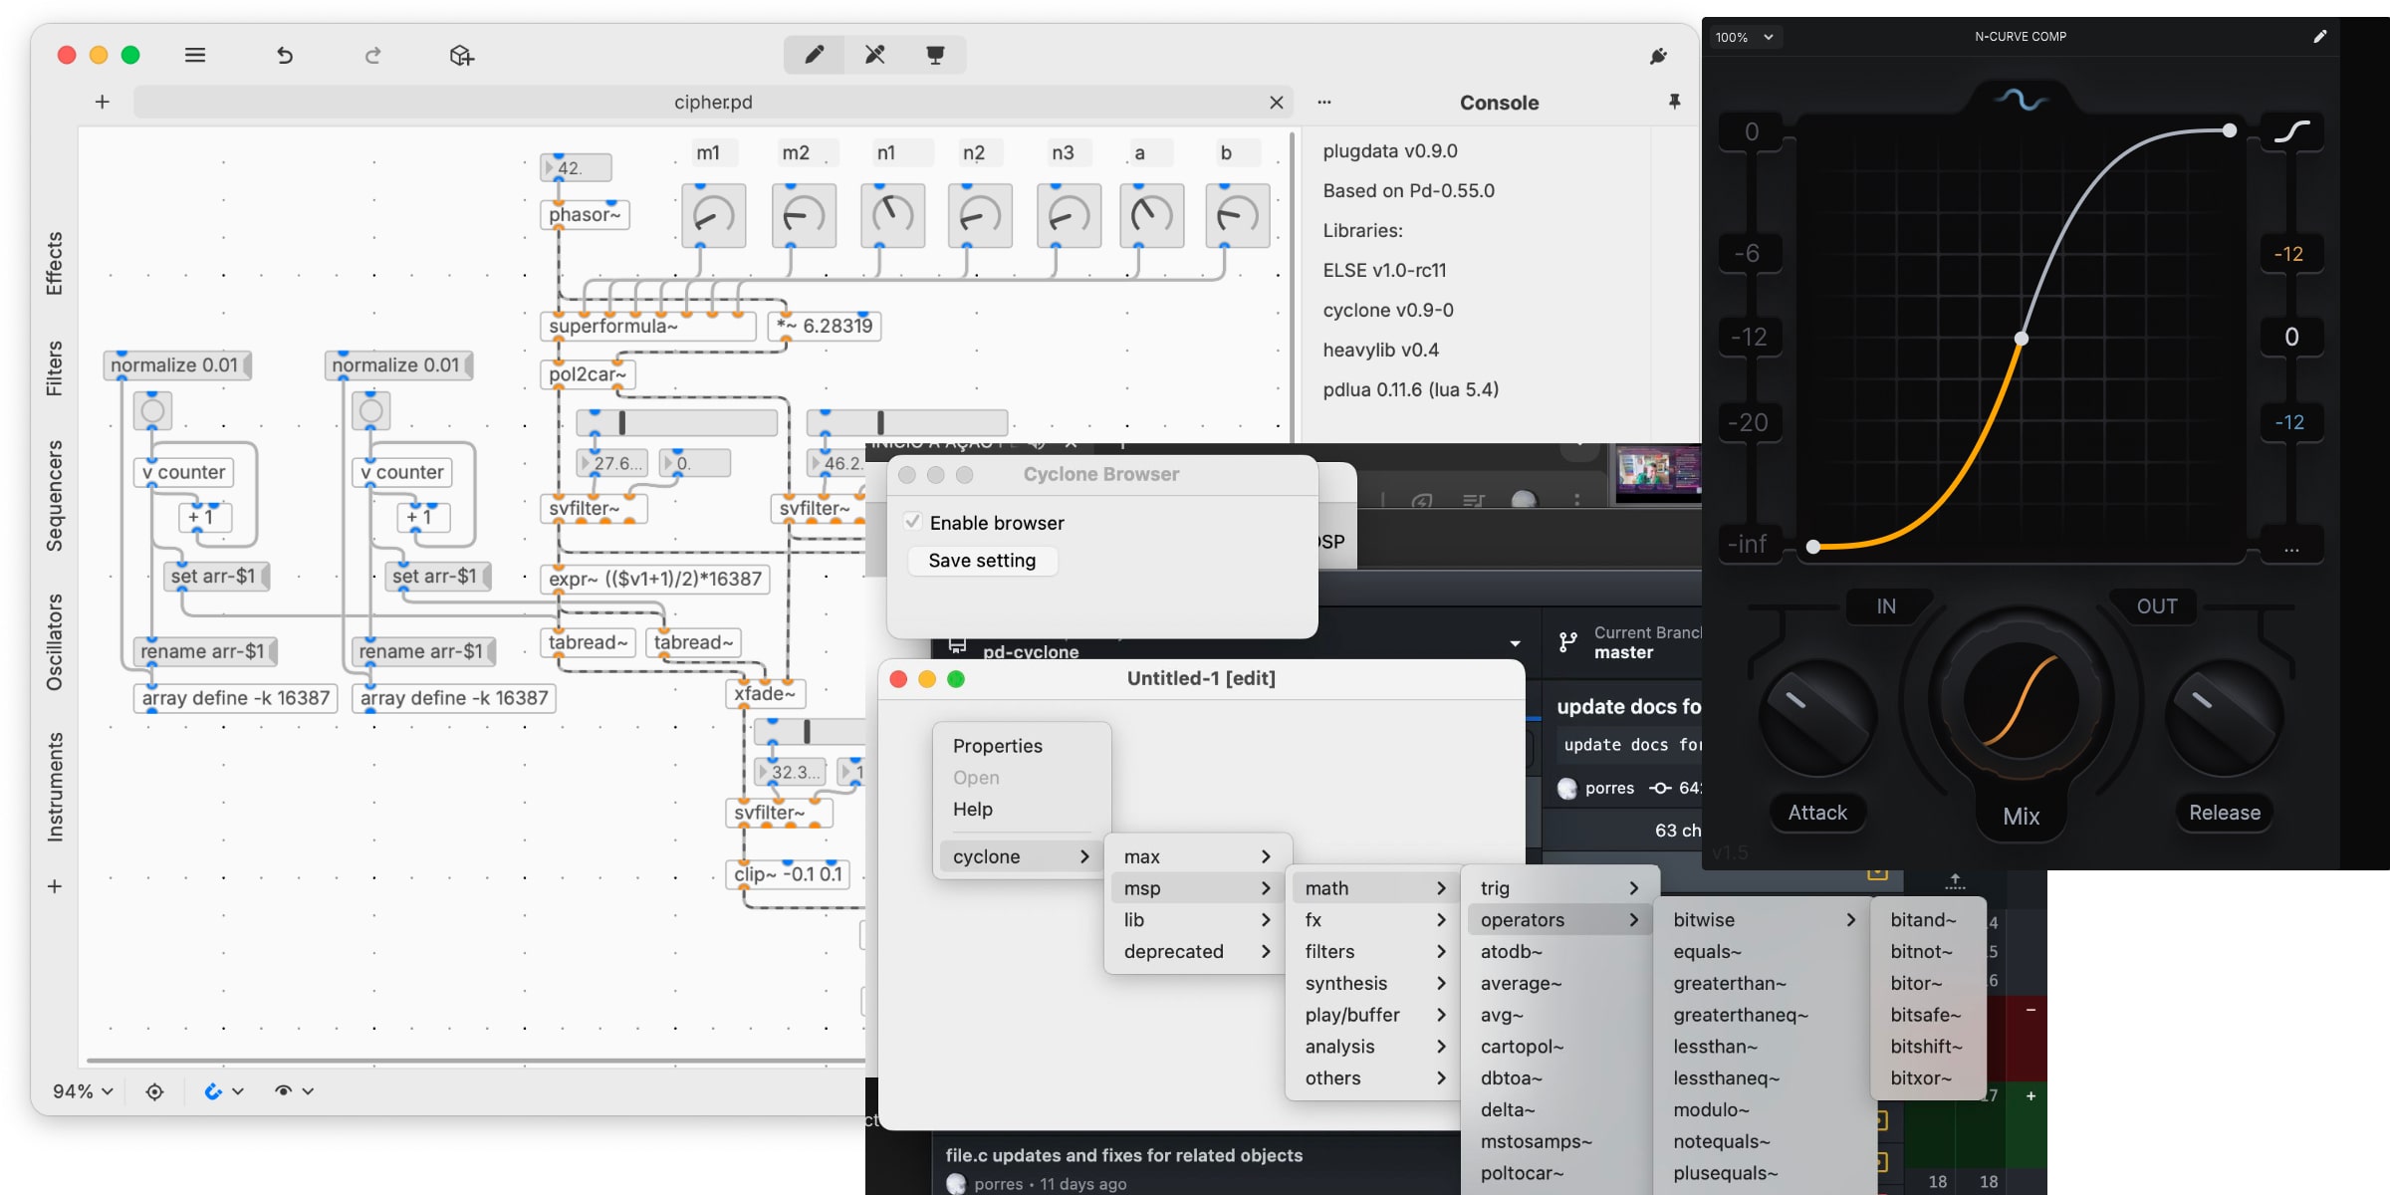Viewport: 2390px width, 1195px height.
Task: Toggle the bang under left normalize
Action: pyautogui.click(x=152, y=410)
